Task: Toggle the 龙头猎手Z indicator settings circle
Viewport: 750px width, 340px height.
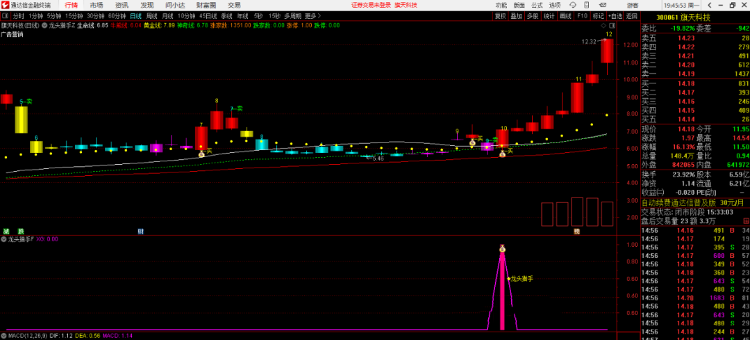Action: click(44, 25)
